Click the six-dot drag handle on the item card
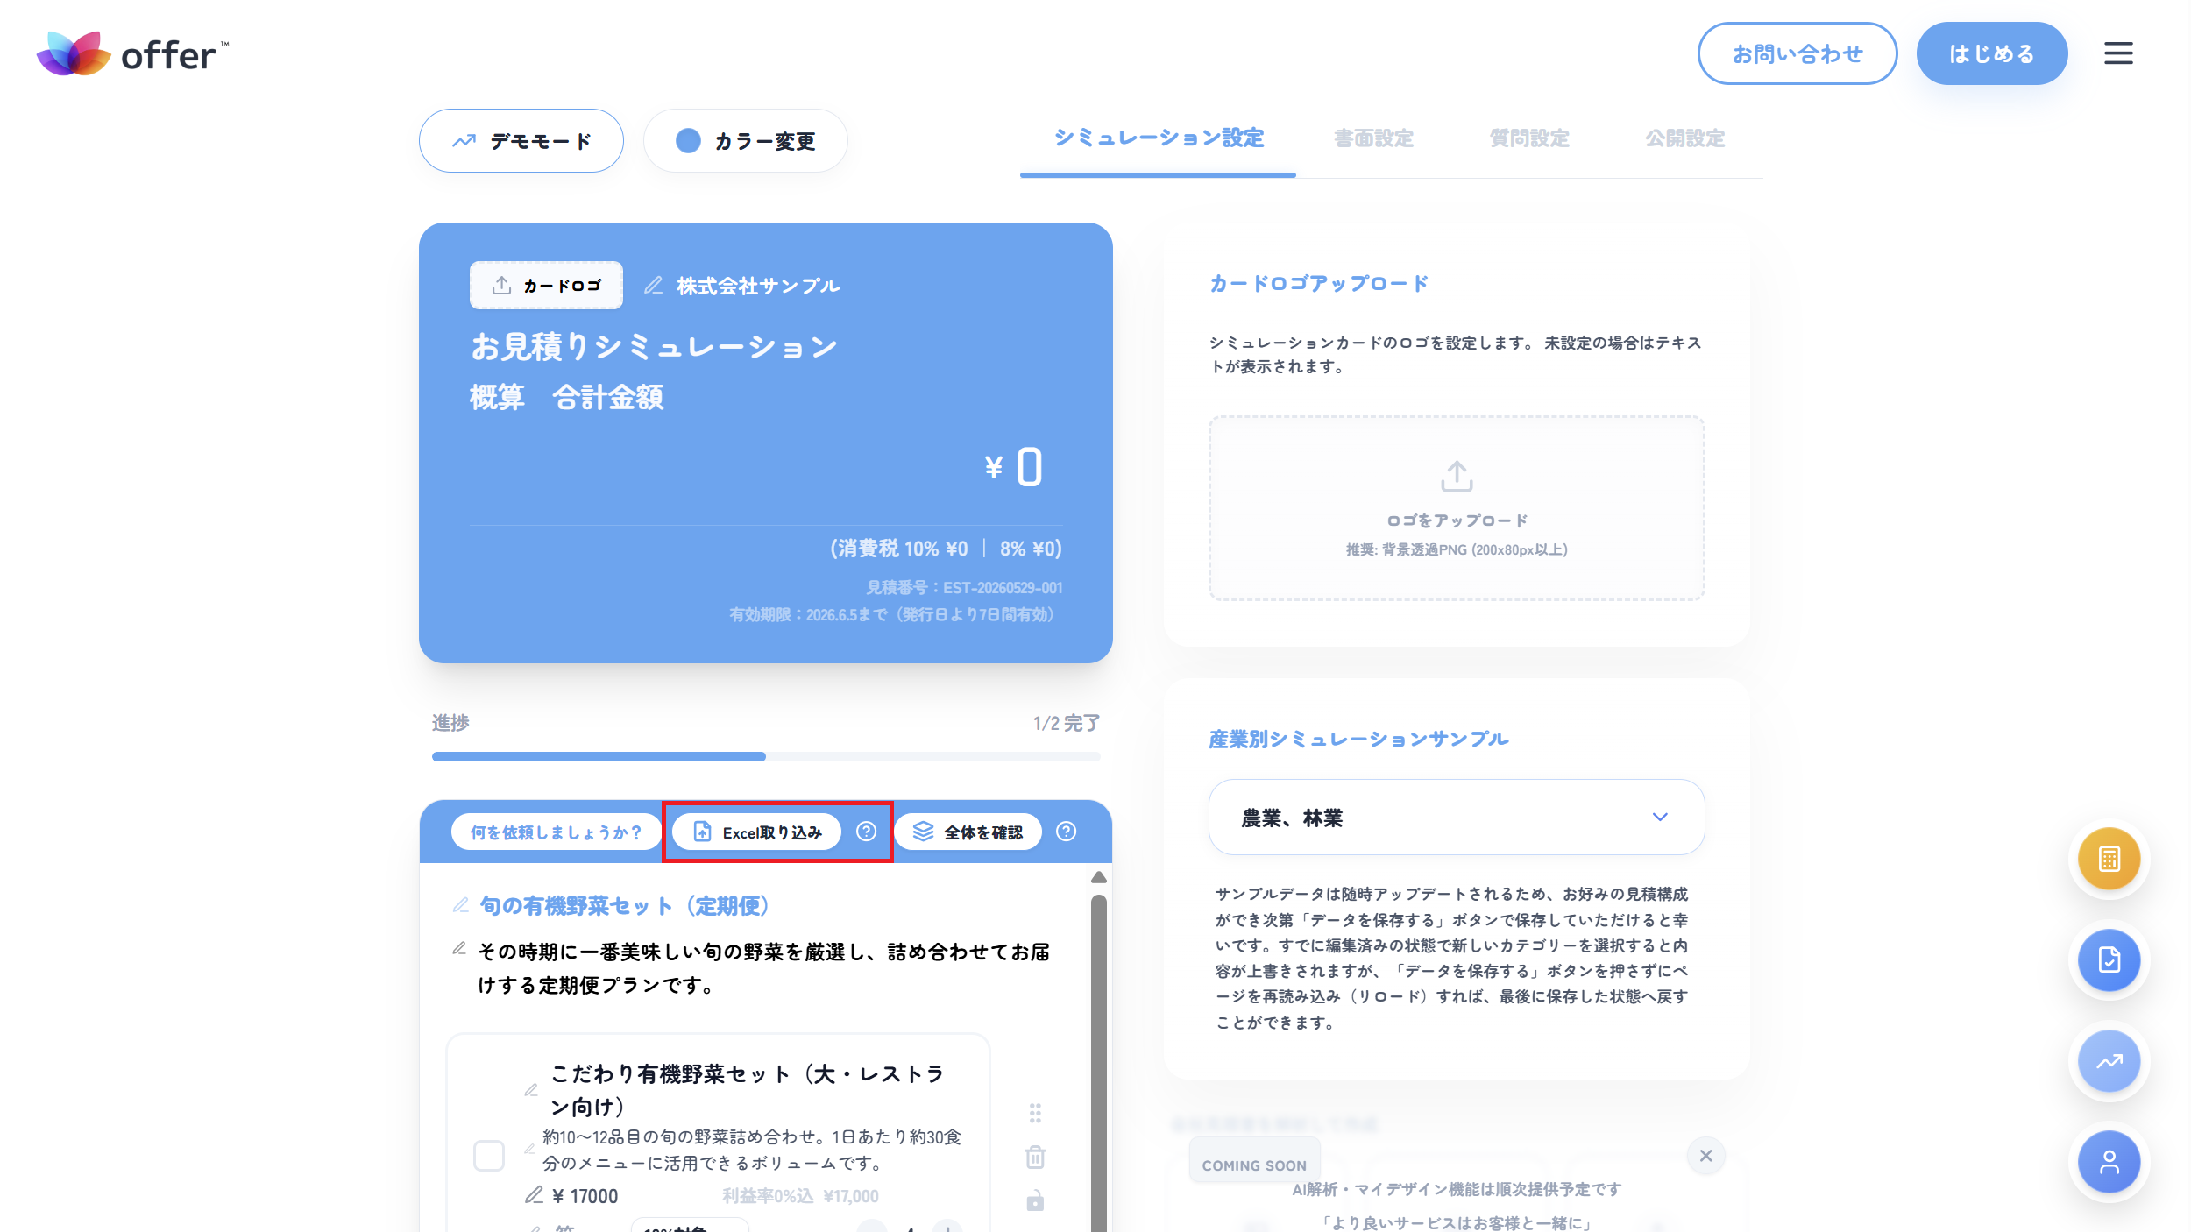 point(1035,1113)
